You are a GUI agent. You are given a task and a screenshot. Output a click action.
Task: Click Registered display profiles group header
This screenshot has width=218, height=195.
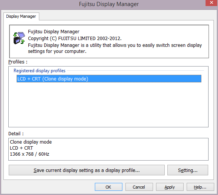pyautogui.click(x=40, y=71)
